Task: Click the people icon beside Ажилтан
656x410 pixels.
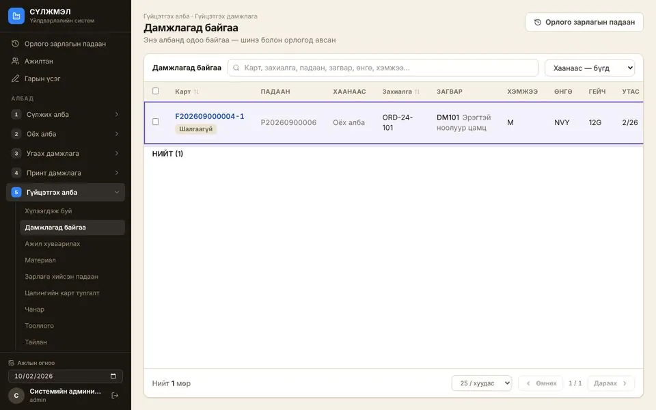Action: 15,61
